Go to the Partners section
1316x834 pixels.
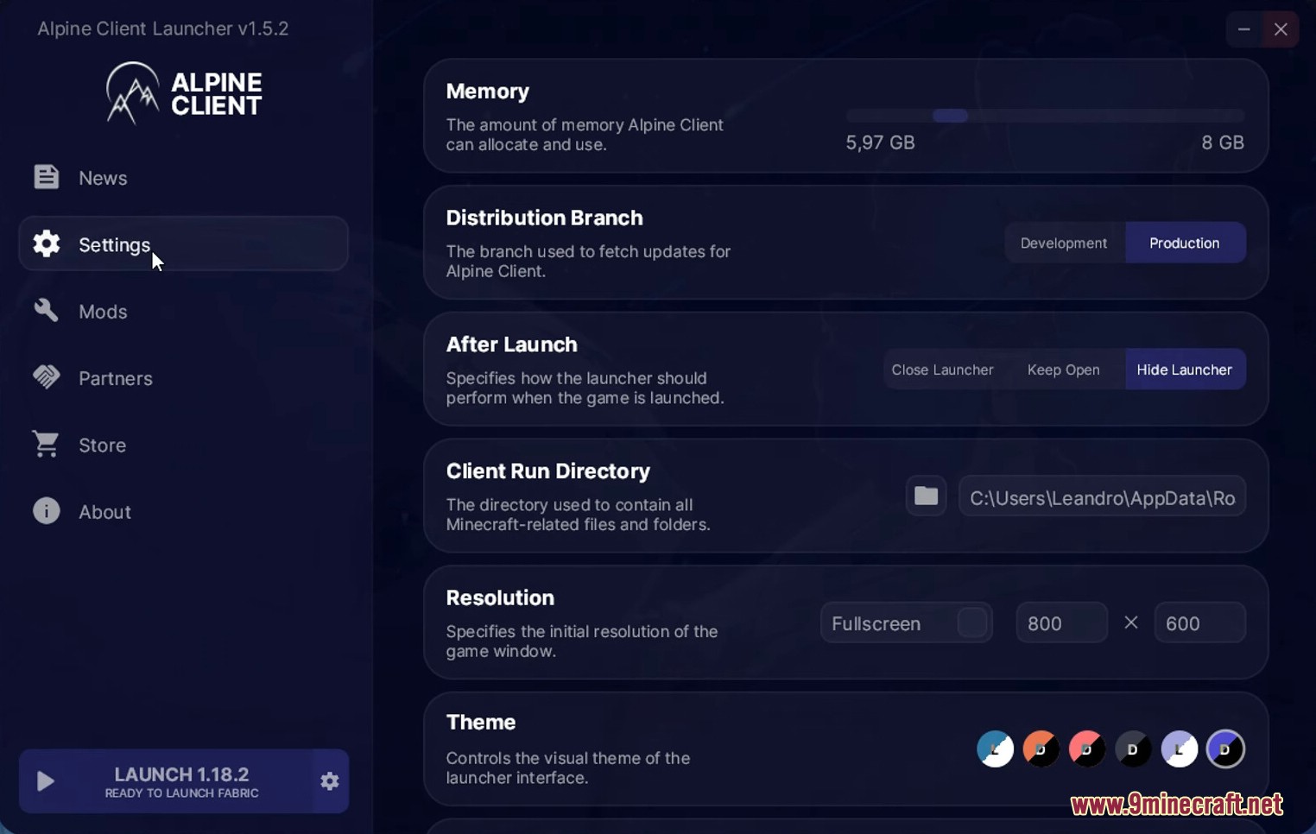tap(183, 378)
